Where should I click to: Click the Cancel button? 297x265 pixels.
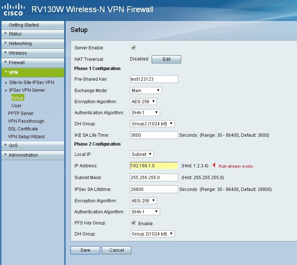pos(117,250)
